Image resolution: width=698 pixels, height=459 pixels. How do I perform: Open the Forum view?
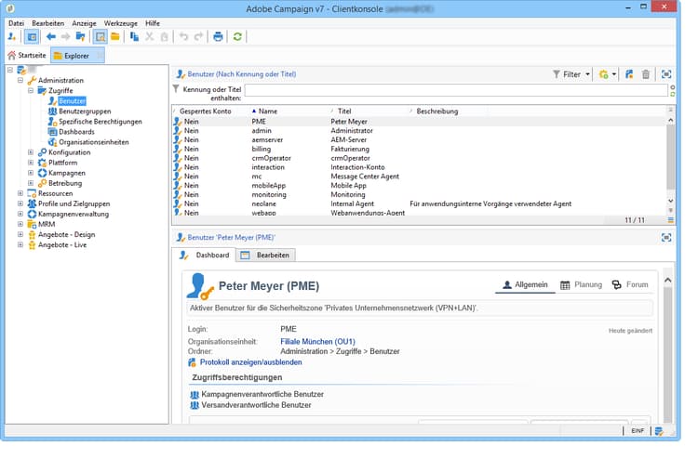coord(630,285)
